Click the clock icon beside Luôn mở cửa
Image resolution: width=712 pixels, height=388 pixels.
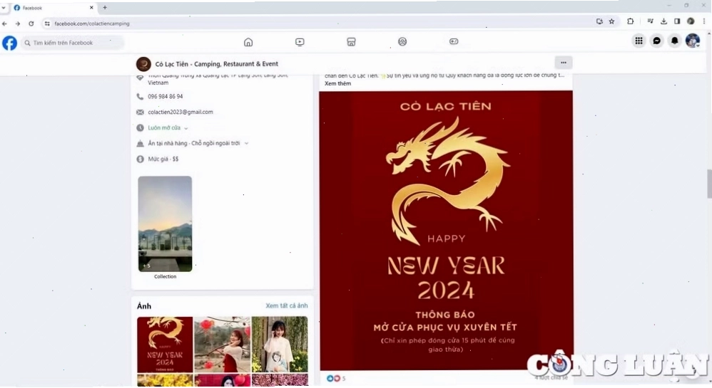140,128
